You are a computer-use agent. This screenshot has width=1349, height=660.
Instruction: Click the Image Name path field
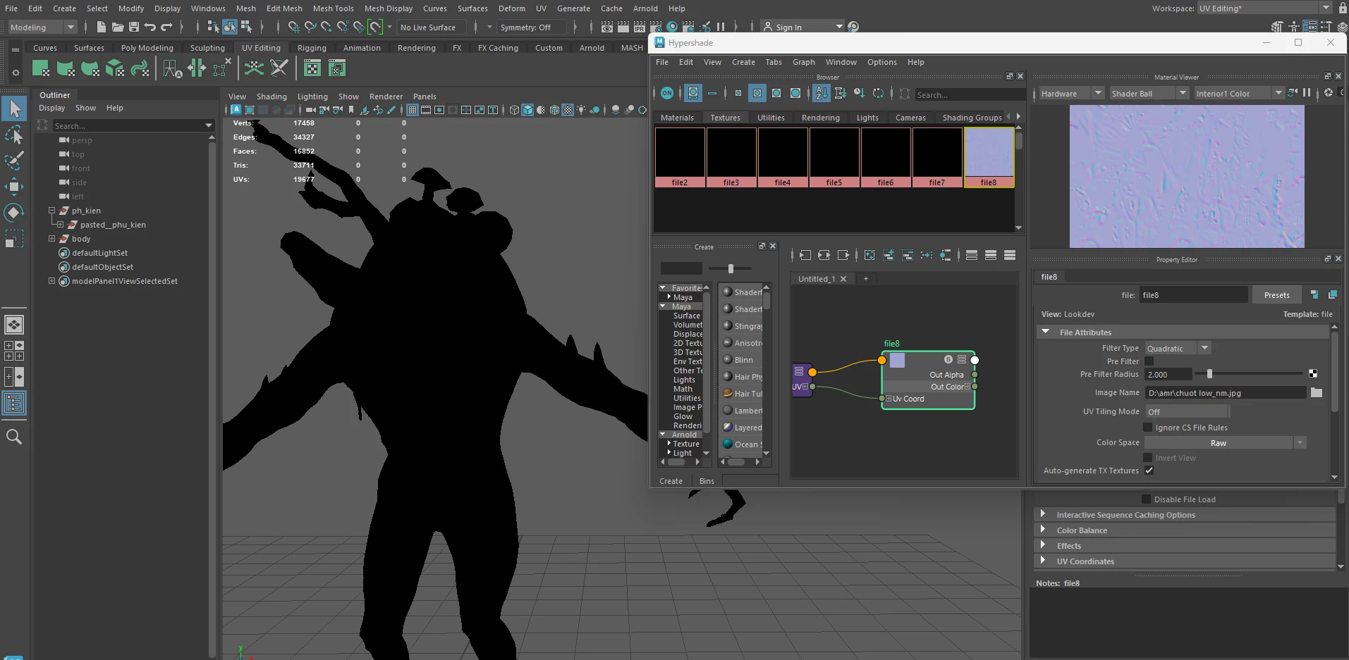pyautogui.click(x=1226, y=393)
